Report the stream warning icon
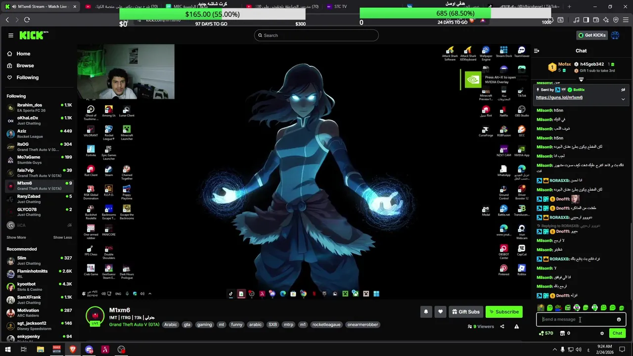Viewport: 633px width, 356px height. [516, 326]
